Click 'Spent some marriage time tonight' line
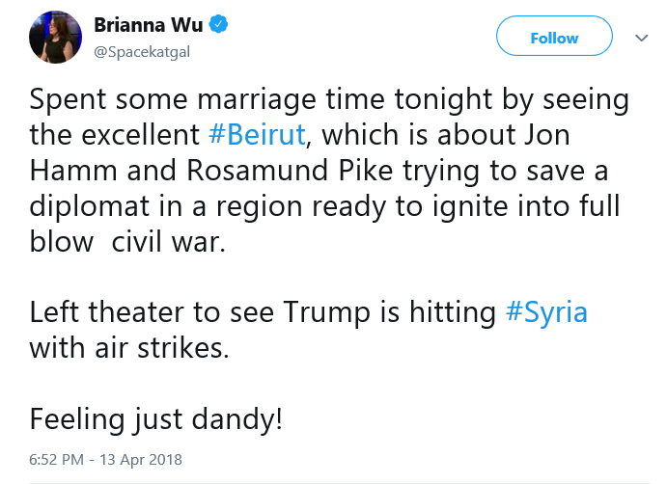The width and height of the screenshot is (667, 484). [x=261, y=100]
